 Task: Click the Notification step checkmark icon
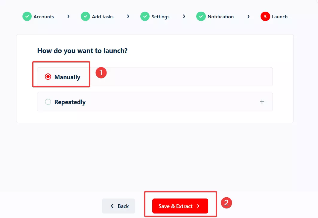tap(201, 16)
